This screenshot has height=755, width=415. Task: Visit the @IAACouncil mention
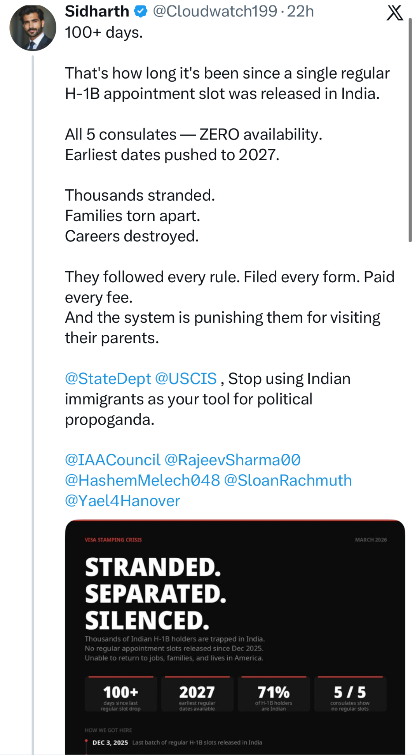(x=112, y=460)
